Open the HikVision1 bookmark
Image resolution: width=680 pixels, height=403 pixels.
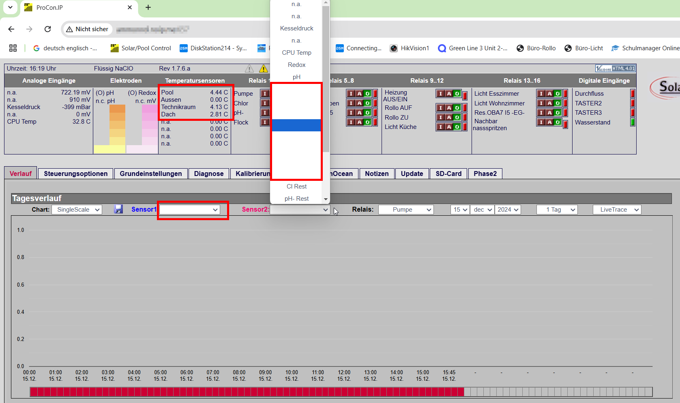409,48
